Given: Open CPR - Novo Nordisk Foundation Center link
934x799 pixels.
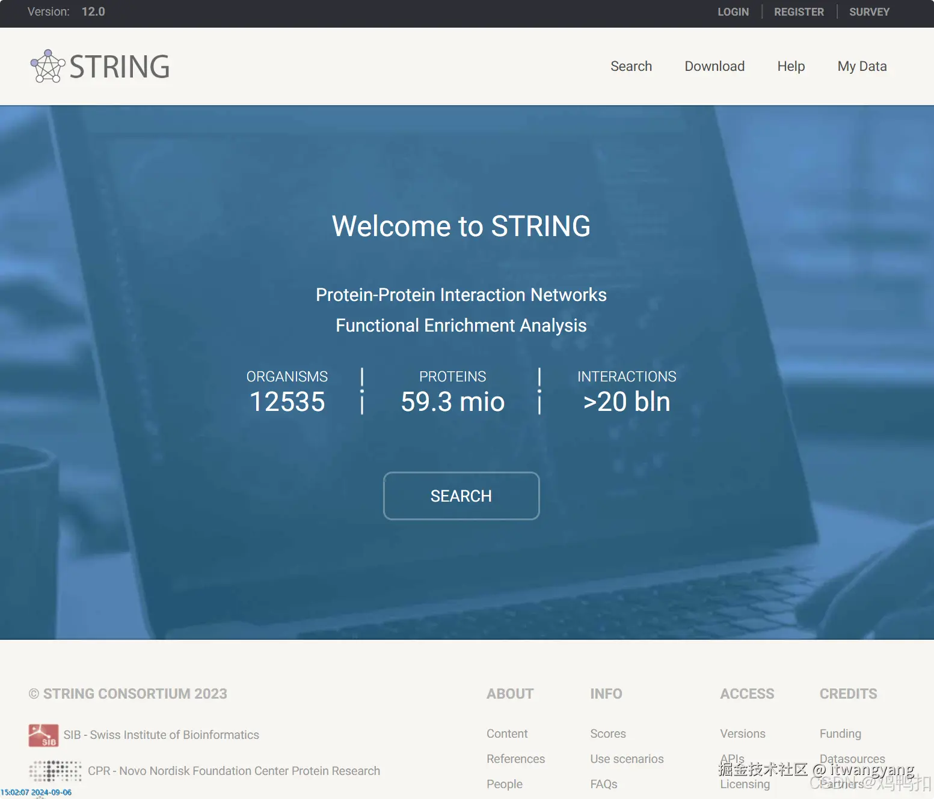Looking at the screenshot, I should pyautogui.click(x=234, y=771).
